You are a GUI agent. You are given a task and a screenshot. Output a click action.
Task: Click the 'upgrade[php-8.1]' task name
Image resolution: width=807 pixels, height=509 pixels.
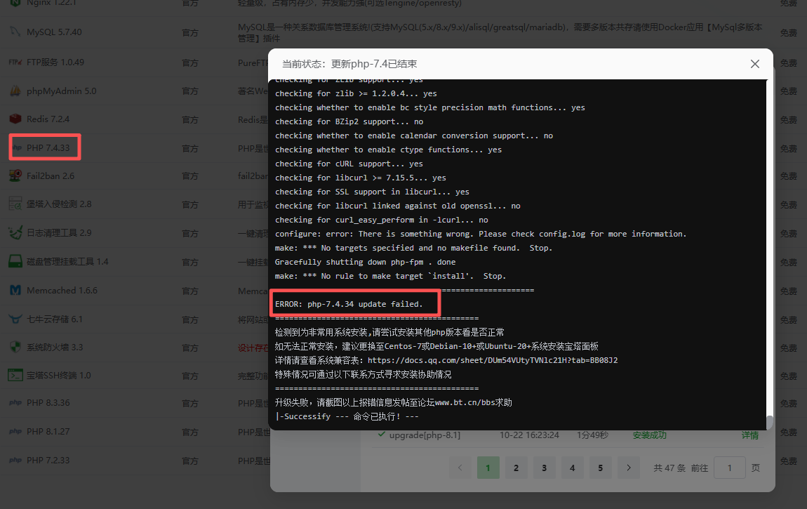(x=425, y=435)
